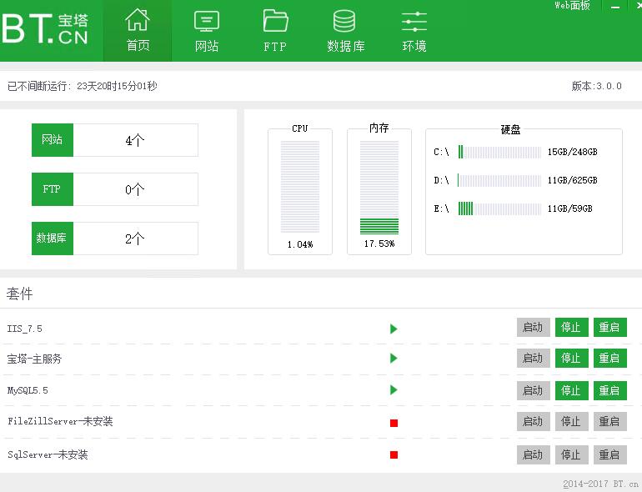Click the uptime text 23天20时15分01秒
The image size is (642, 492).
point(117,86)
